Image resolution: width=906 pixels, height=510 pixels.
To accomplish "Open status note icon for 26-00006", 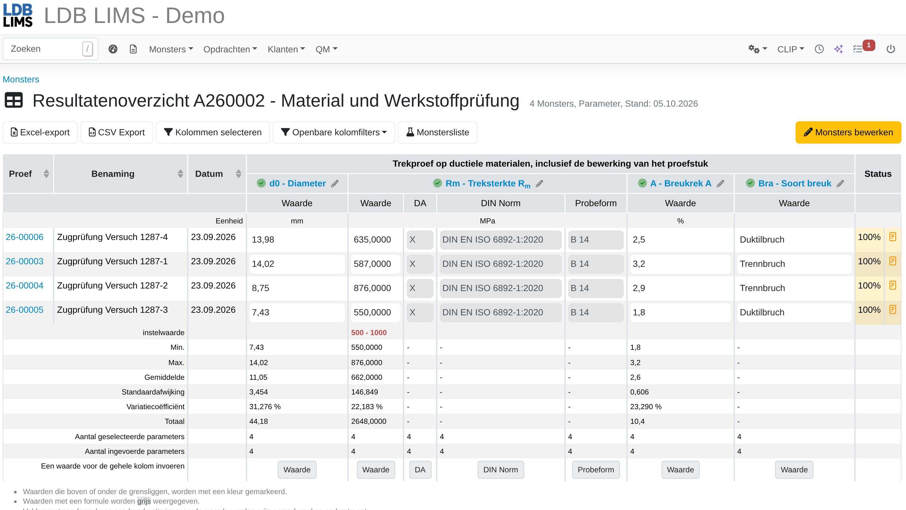I will pyautogui.click(x=893, y=237).
